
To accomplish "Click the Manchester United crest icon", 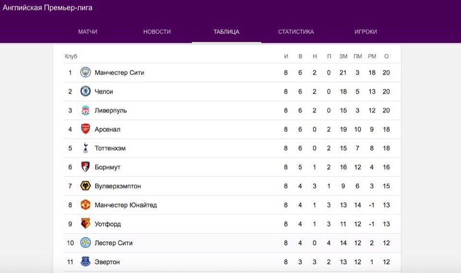I will point(85,205).
